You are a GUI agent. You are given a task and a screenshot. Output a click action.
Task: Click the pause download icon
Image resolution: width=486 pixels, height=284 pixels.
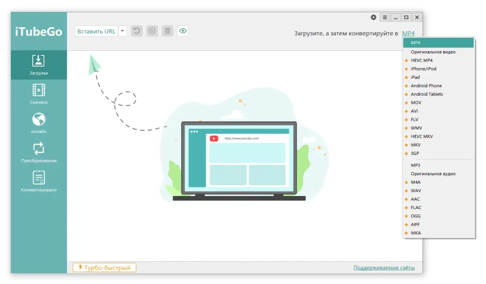tap(152, 30)
